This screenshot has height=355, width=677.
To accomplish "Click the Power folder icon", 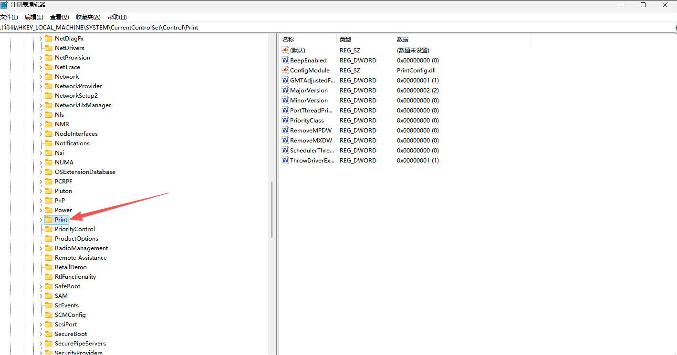I will (x=50, y=210).
